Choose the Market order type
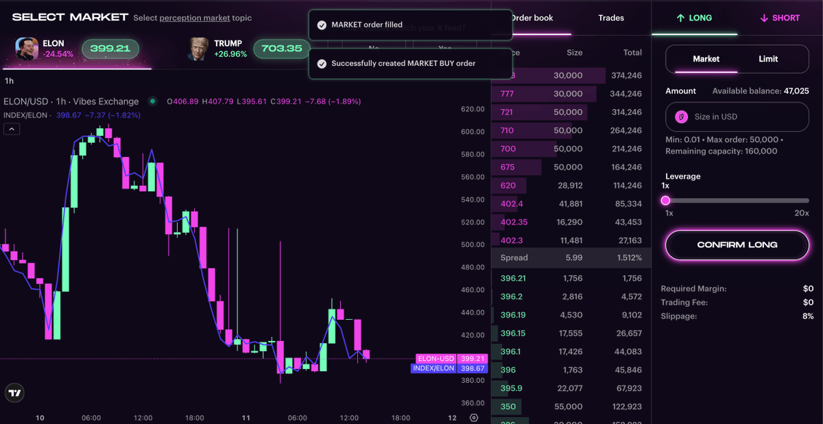Screen dimensions: 823x424 click(706, 59)
